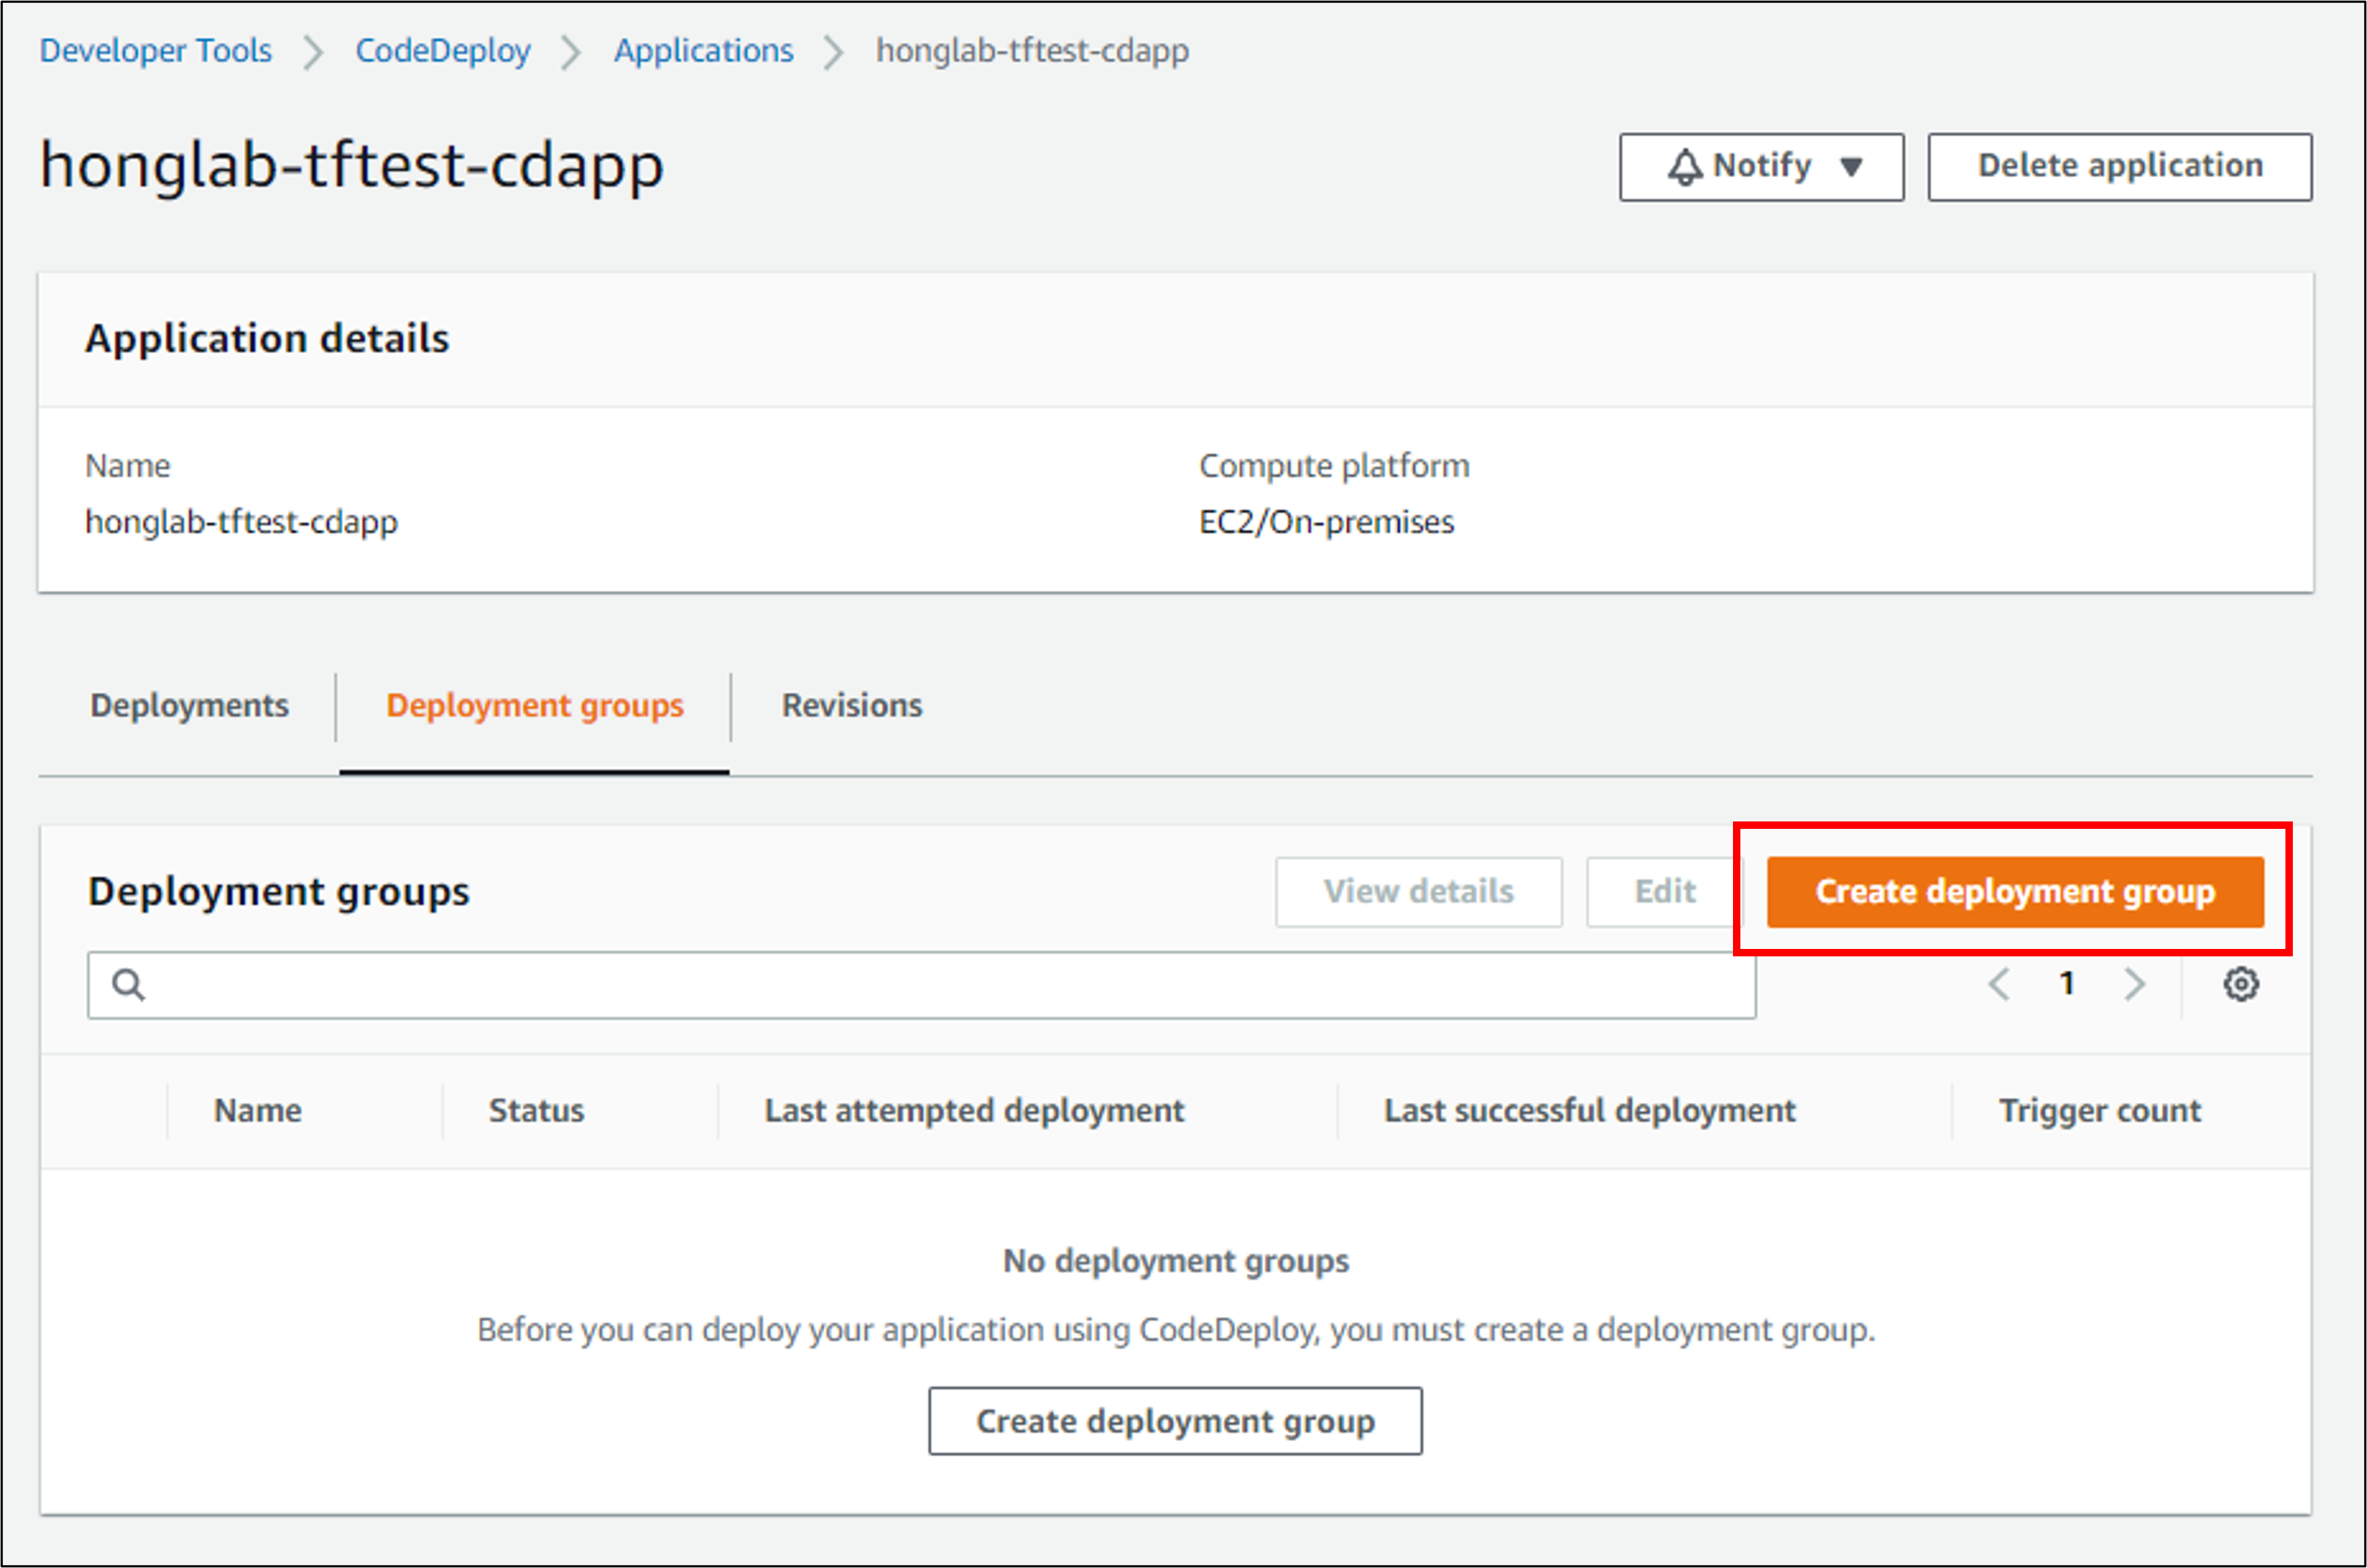Open CodeDeploy breadcrumb link

(x=442, y=50)
